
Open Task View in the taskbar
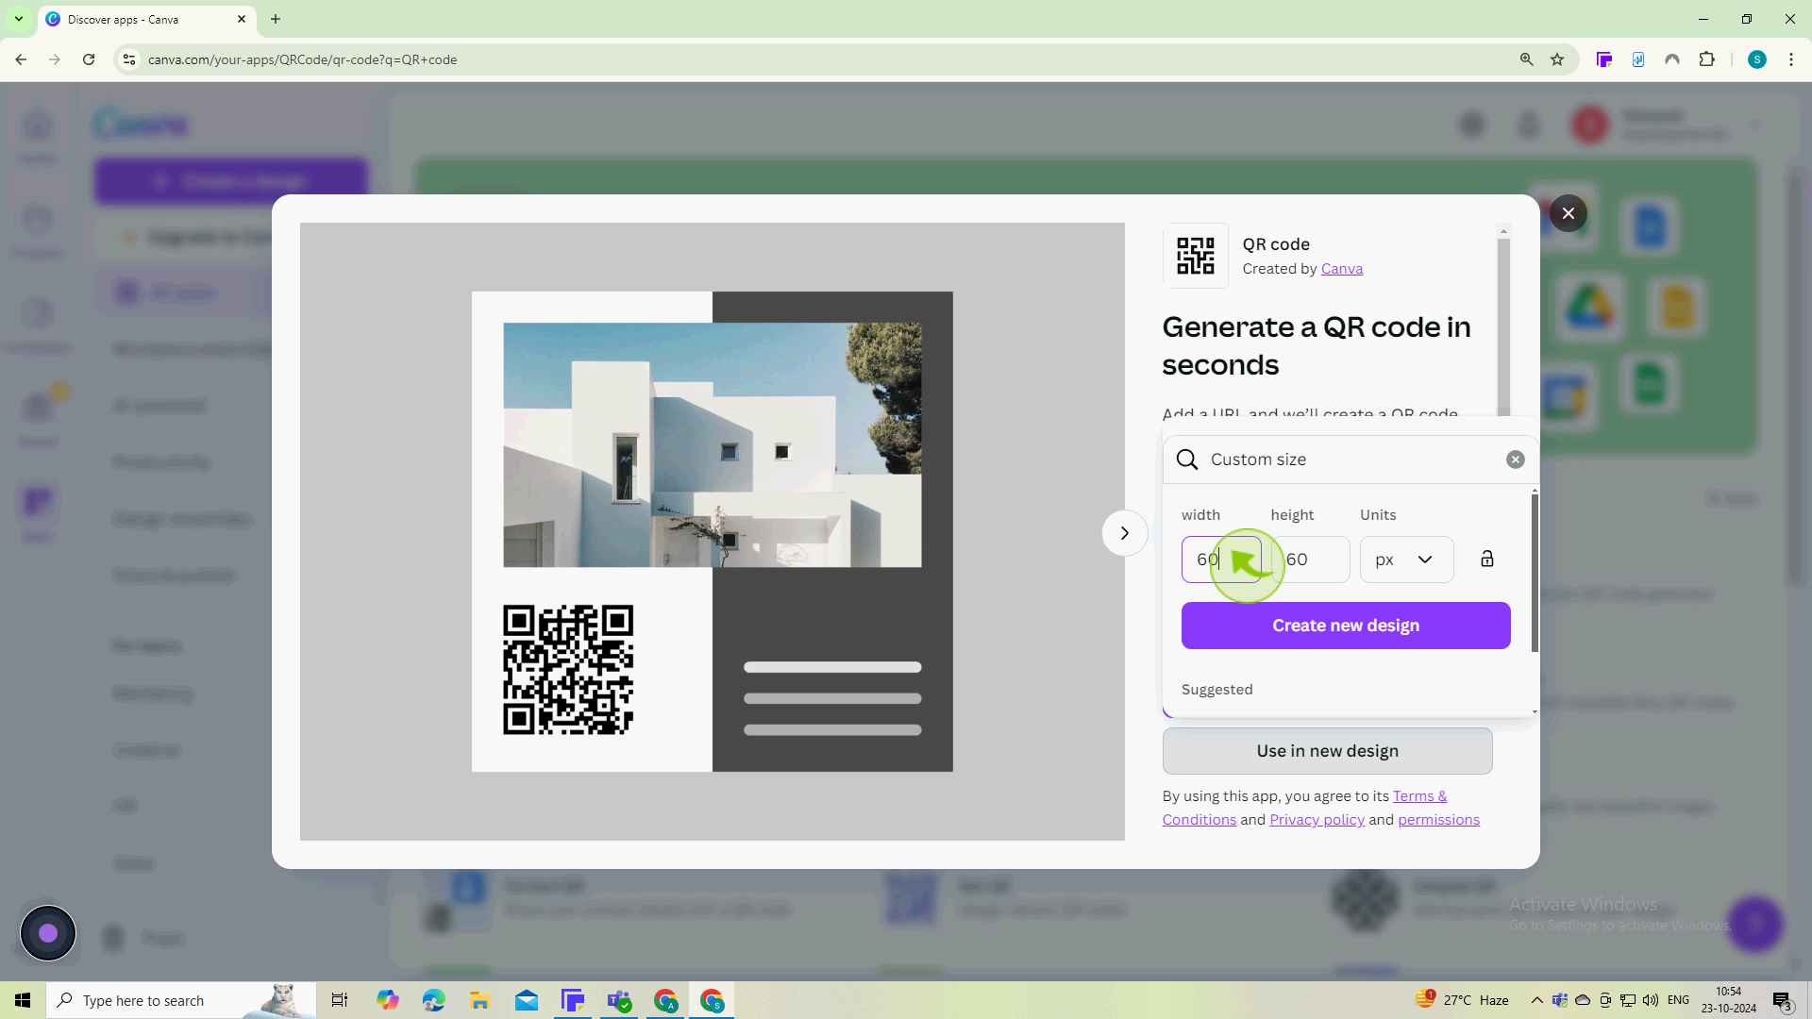click(x=340, y=1000)
